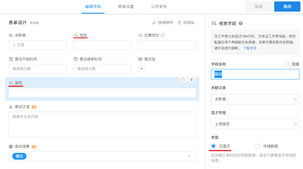Image resolution: width=303 pixels, height=169 pixels.
Task: Select the 仅显示 radio option
Action: pyautogui.click(x=213, y=146)
